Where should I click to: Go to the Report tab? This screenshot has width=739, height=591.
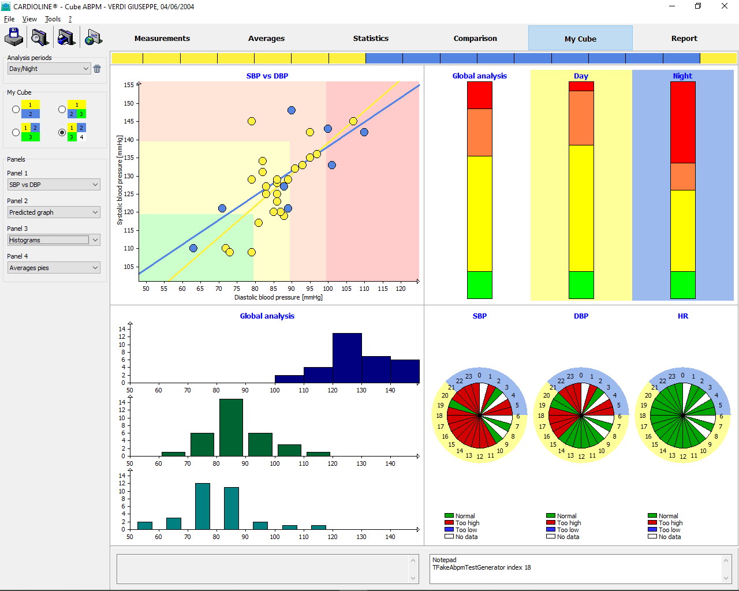click(x=684, y=39)
